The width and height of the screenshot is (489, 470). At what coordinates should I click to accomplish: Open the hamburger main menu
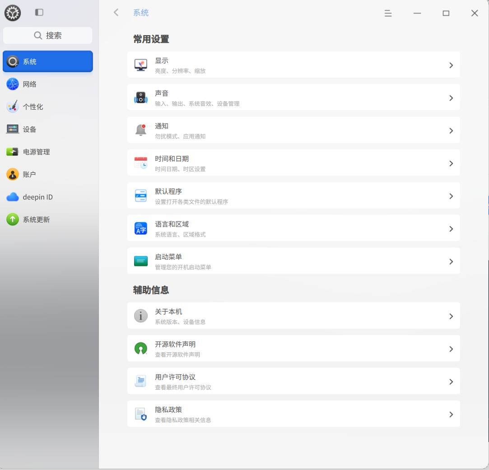(x=388, y=13)
